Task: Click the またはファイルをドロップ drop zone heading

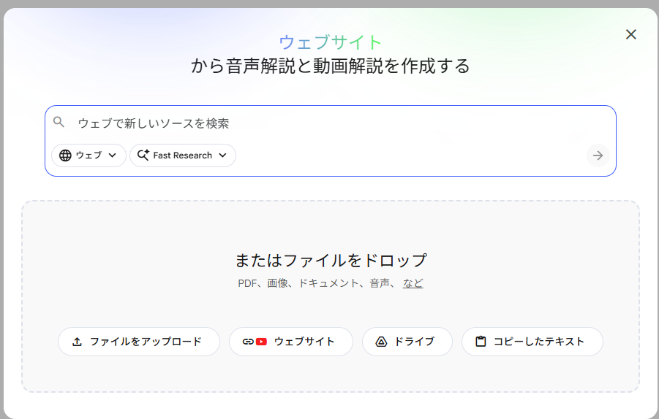Action: coord(331,260)
